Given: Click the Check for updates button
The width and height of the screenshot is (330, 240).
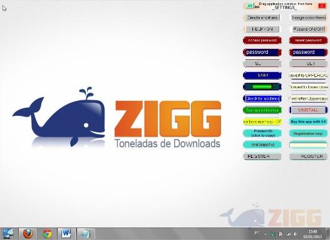Looking at the screenshot, I should [262, 98].
